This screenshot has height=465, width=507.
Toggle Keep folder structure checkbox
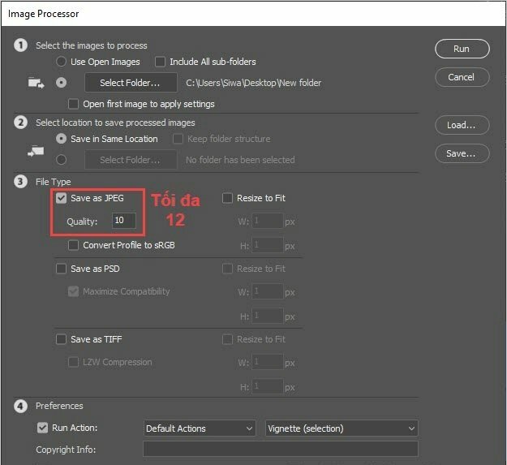pyautogui.click(x=178, y=139)
